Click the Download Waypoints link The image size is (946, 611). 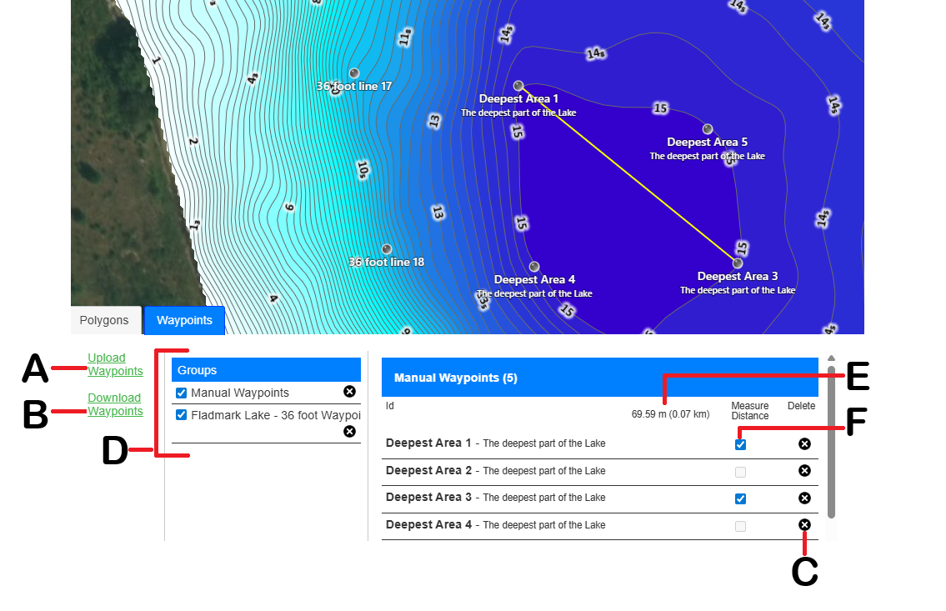pyautogui.click(x=115, y=404)
